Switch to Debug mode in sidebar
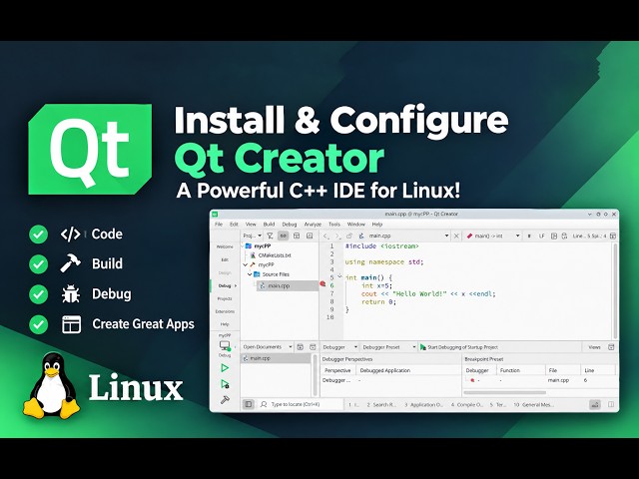The height and width of the screenshot is (479, 639). tap(225, 286)
